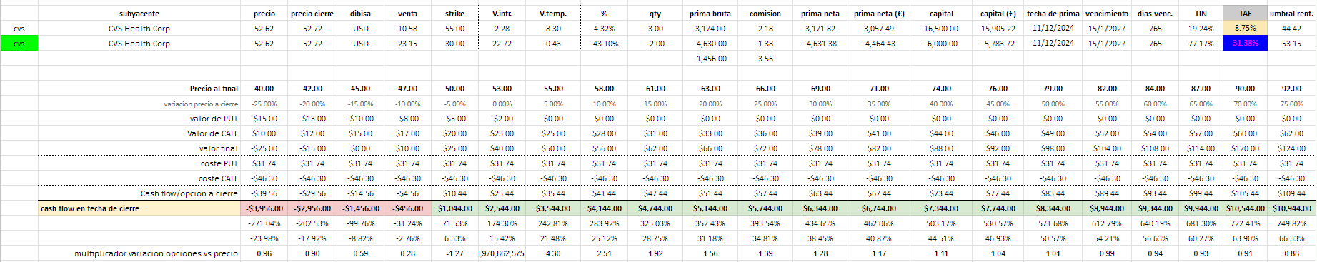Click the 'cash flow en fecha de cierre' label
The width and height of the screenshot is (1317, 262).
[90, 208]
